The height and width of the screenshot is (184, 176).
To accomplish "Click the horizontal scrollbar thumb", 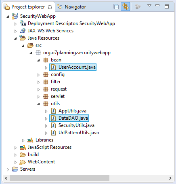I will [x=59, y=178].
